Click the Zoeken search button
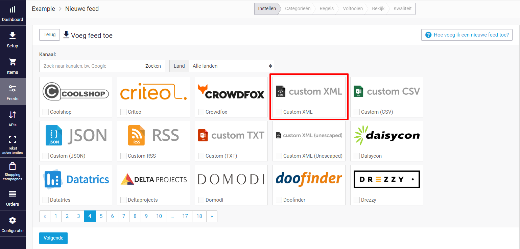520x249 pixels. [153, 66]
